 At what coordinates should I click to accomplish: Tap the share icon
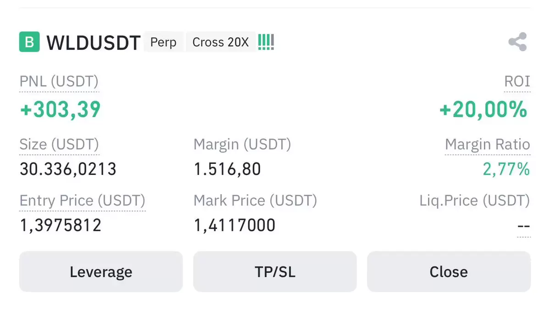tap(518, 42)
